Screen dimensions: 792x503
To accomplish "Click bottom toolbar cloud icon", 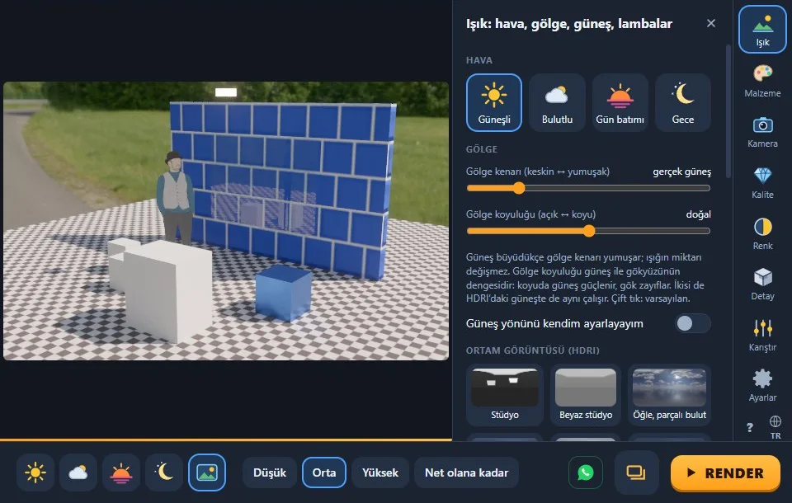I will (x=78, y=472).
